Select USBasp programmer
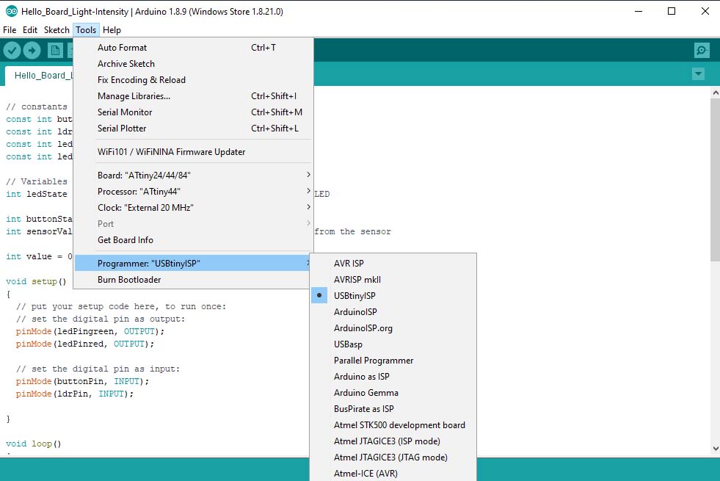Image resolution: width=720 pixels, height=481 pixels. click(393, 344)
